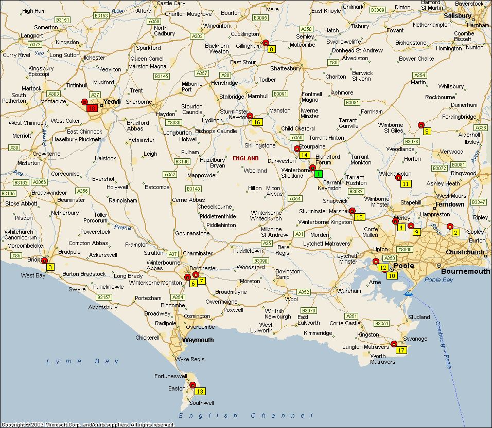Select marker 15 at Sturminster Marshall
492x428 pixels.
(x=359, y=217)
